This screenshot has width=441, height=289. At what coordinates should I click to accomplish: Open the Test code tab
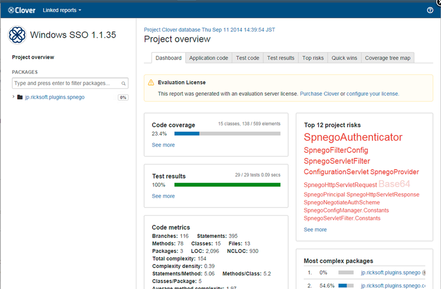pos(247,58)
